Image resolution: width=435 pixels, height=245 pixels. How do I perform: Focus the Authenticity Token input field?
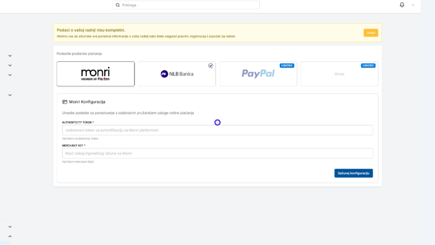(217, 130)
